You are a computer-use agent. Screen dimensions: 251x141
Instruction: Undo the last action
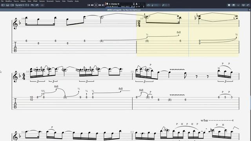(x=33, y=5)
